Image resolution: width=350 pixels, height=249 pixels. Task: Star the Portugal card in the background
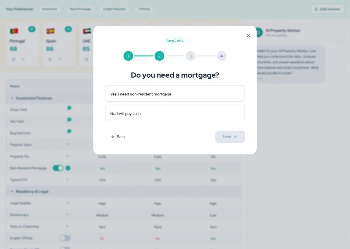pyautogui.click(x=14, y=59)
